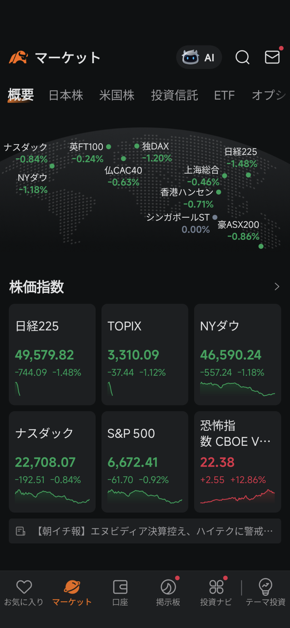Open the ETF tab

(224, 95)
